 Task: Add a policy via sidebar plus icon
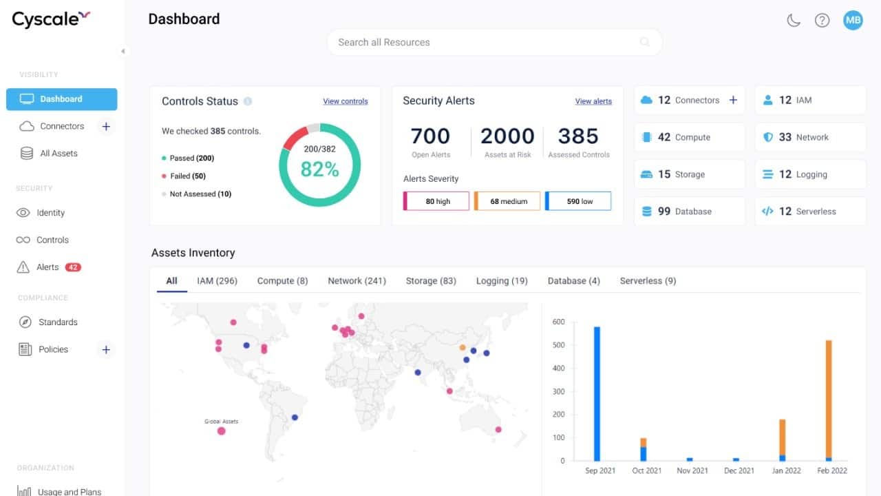click(x=106, y=350)
